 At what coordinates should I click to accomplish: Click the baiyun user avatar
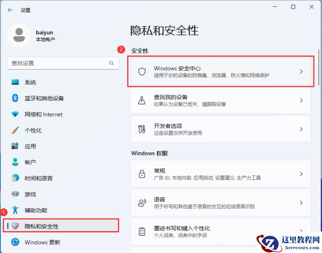[x=19, y=35]
